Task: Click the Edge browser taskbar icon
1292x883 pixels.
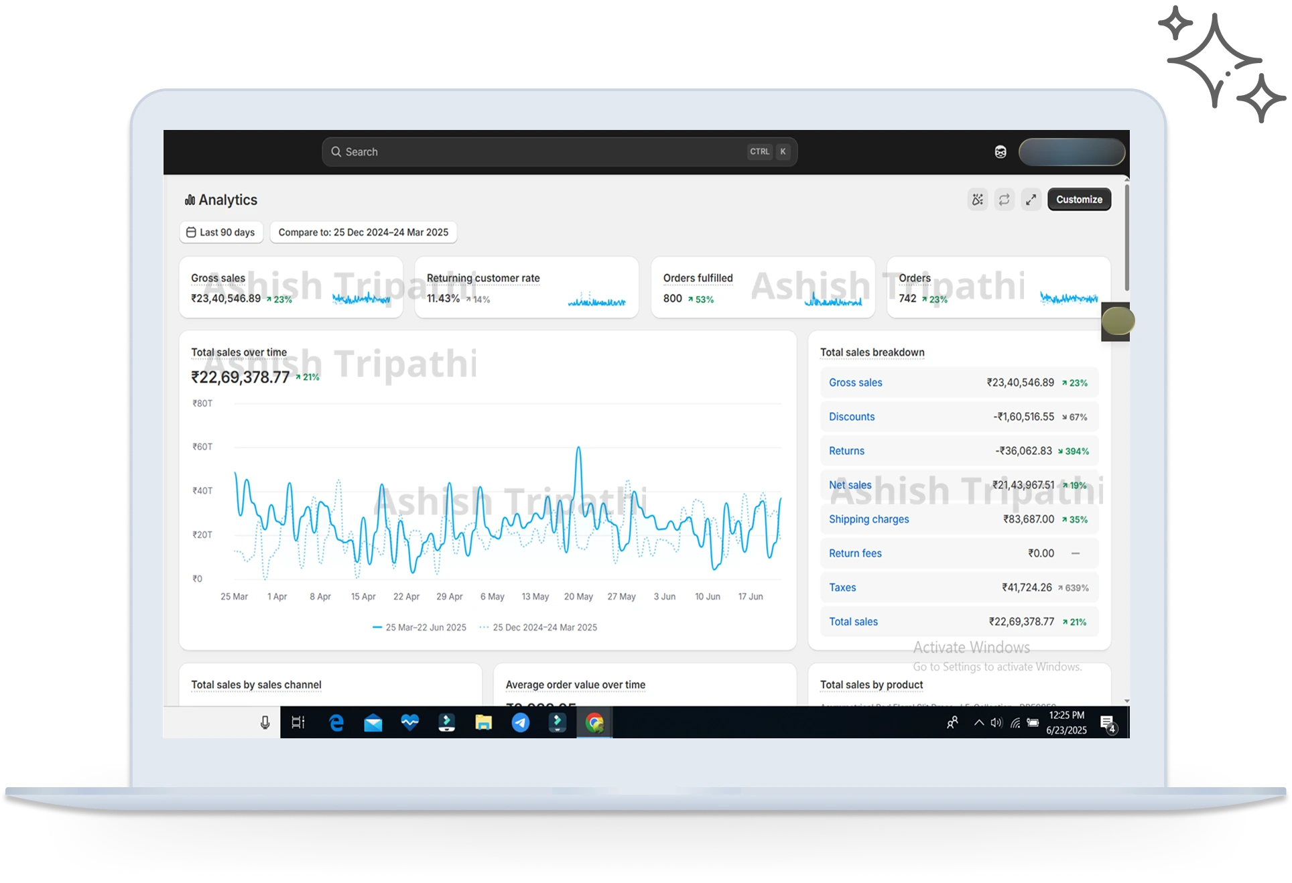Action: [336, 723]
